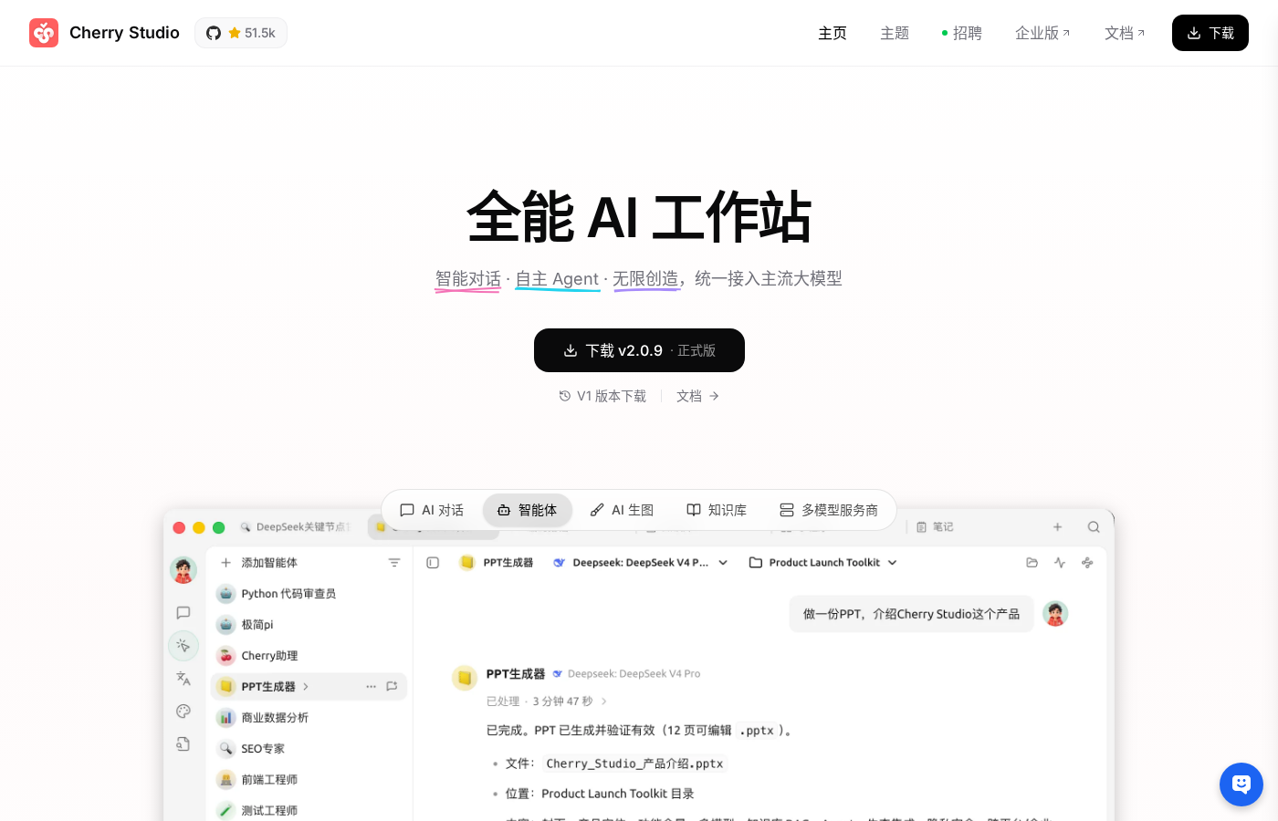Viewport: 1278px width, 821px height.
Task: Click the 无限创造 underlined subtitle text
Action: click(x=645, y=279)
